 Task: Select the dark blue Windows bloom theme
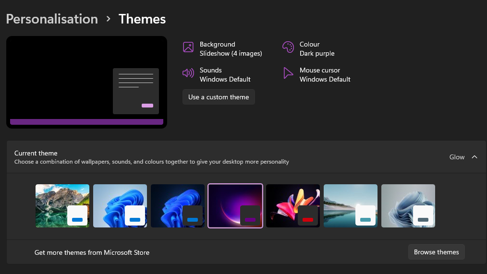[x=178, y=206]
